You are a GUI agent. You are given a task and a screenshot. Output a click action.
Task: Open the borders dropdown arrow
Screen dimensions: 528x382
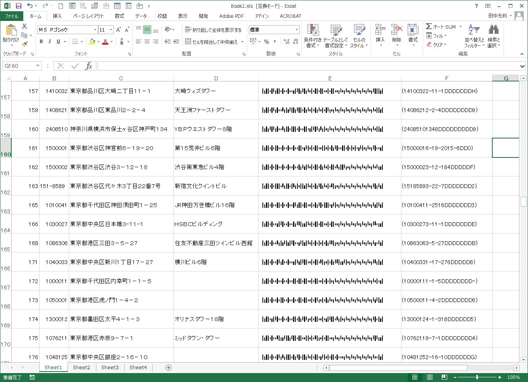[x=82, y=41]
